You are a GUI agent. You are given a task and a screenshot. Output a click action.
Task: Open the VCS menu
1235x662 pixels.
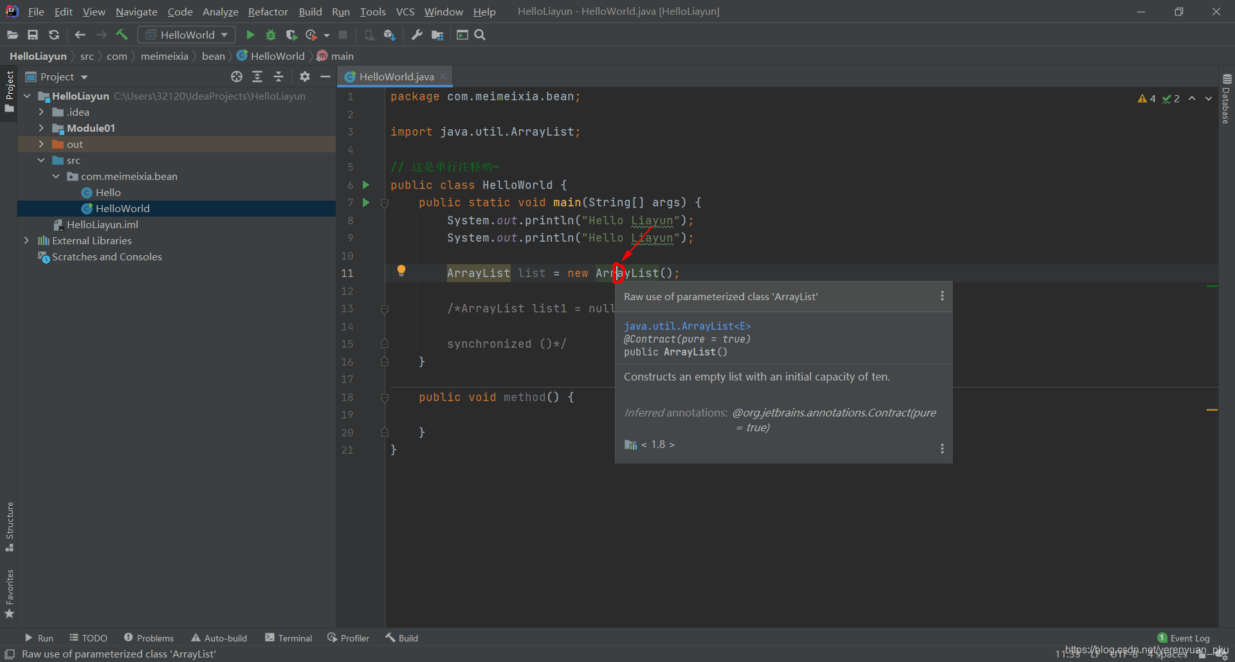pyautogui.click(x=405, y=12)
